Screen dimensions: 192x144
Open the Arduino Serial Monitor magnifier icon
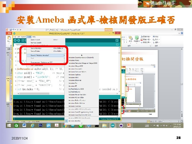pyautogui.click(x=117, y=41)
